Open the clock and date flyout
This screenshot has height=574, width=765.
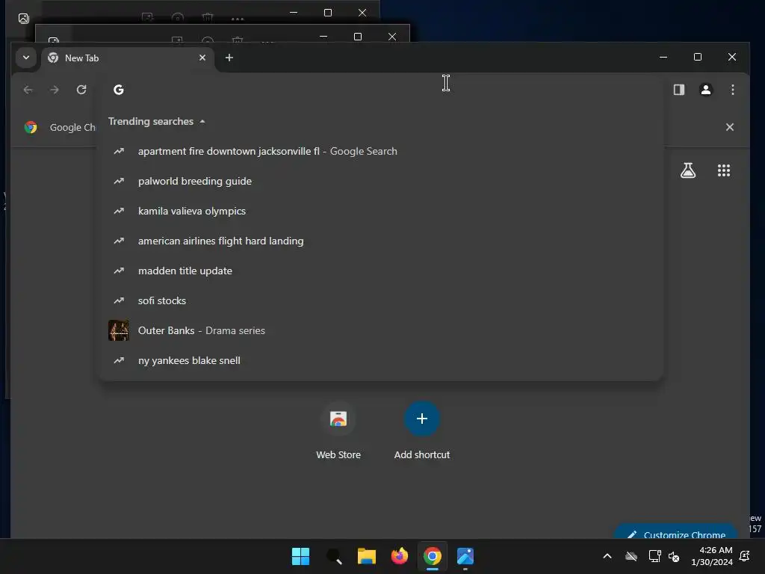712,556
